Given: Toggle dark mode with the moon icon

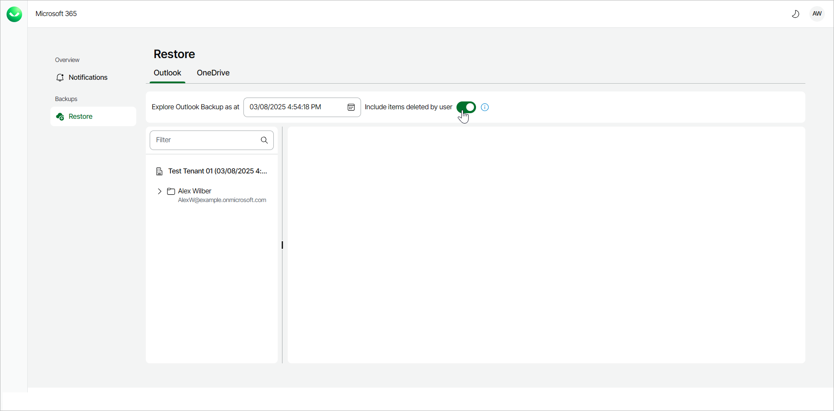Looking at the screenshot, I should point(795,13).
